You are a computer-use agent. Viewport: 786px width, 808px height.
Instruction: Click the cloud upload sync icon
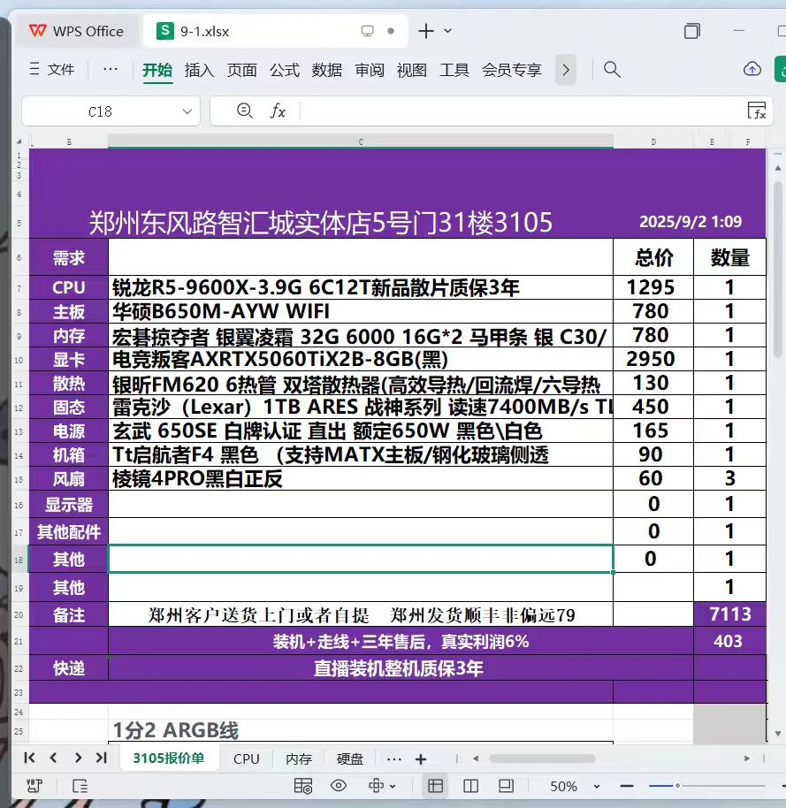click(752, 69)
